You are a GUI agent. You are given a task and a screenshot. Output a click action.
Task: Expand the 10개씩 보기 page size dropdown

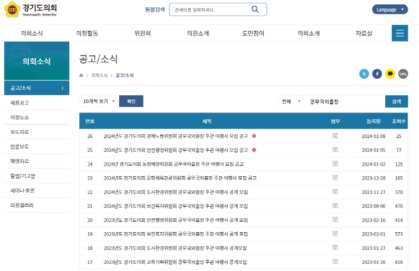[99, 101]
